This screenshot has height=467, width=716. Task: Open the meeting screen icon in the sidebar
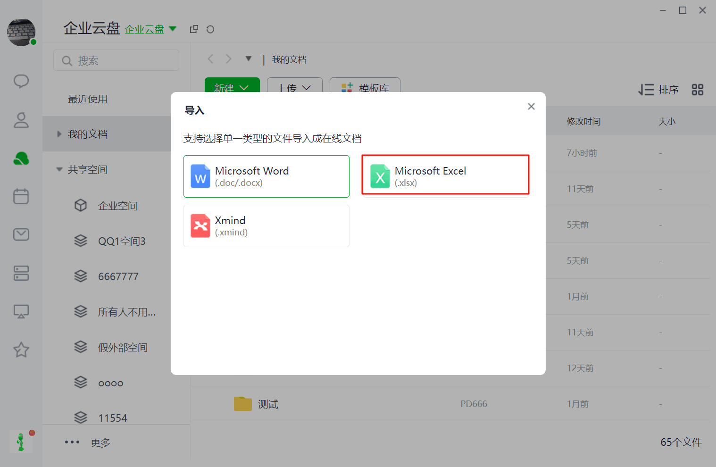pyautogui.click(x=21, y=311)
